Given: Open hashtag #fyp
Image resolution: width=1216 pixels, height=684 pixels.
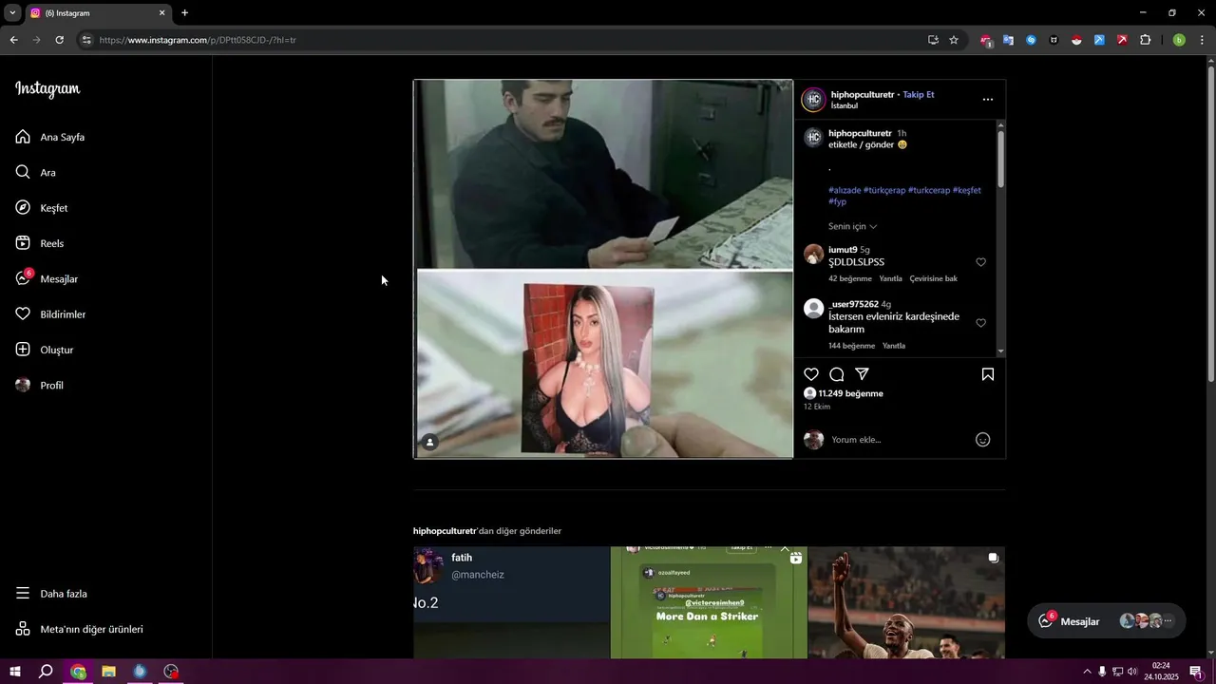Looking at the screenshot, I should click(837, 201).
